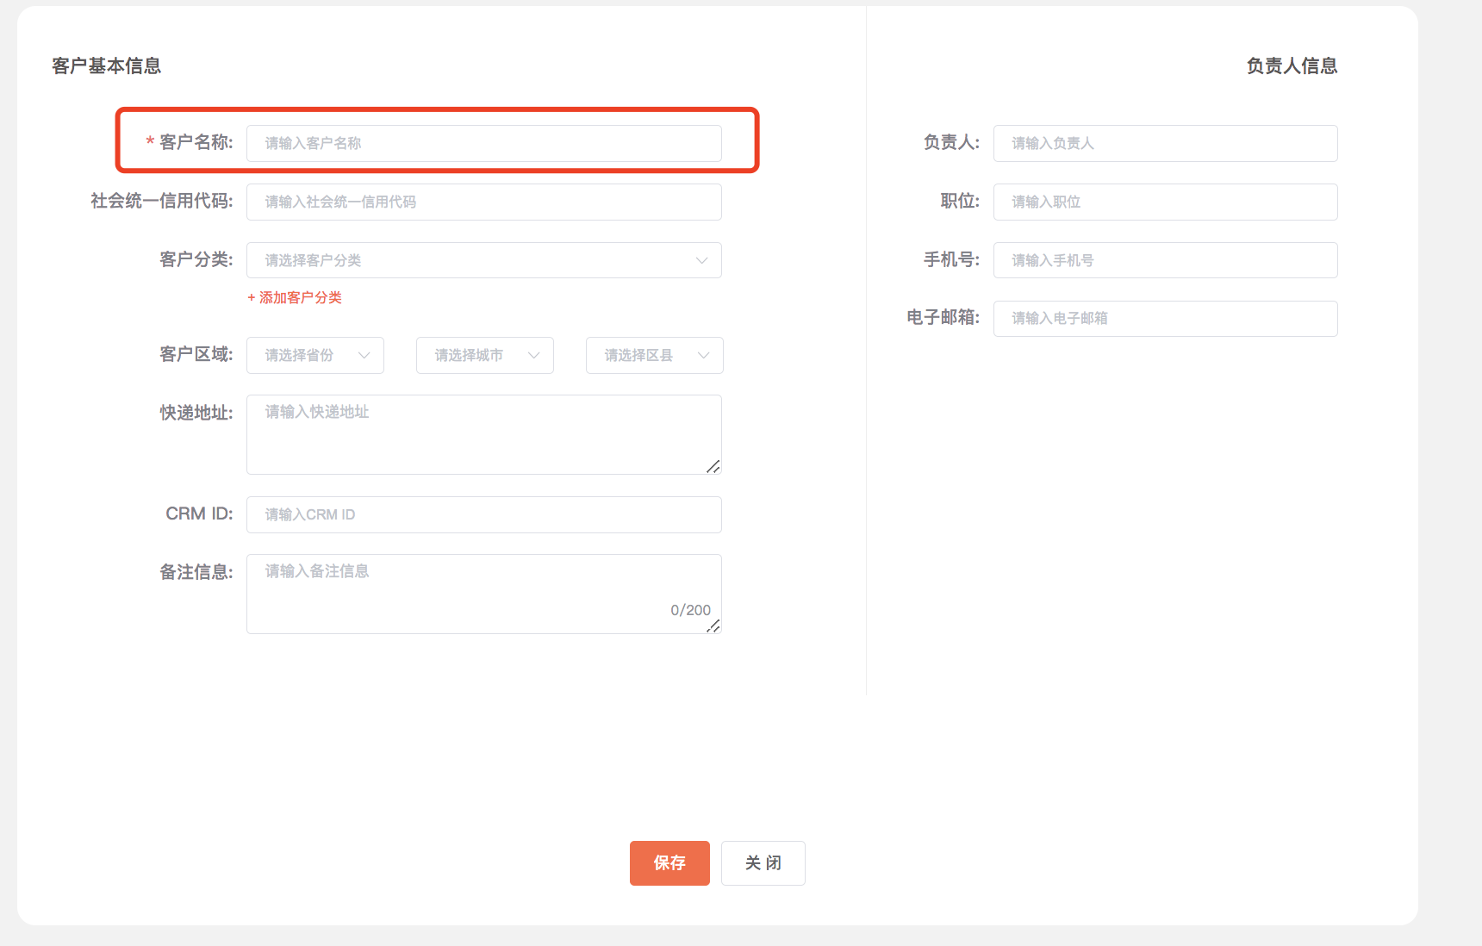Click the 手机号 input field
This screenshot has height=946, width=1482.
tap(1165, 260)
